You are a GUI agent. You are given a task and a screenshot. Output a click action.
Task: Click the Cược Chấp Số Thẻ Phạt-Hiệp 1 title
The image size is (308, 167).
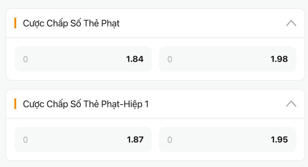(85, 104)
